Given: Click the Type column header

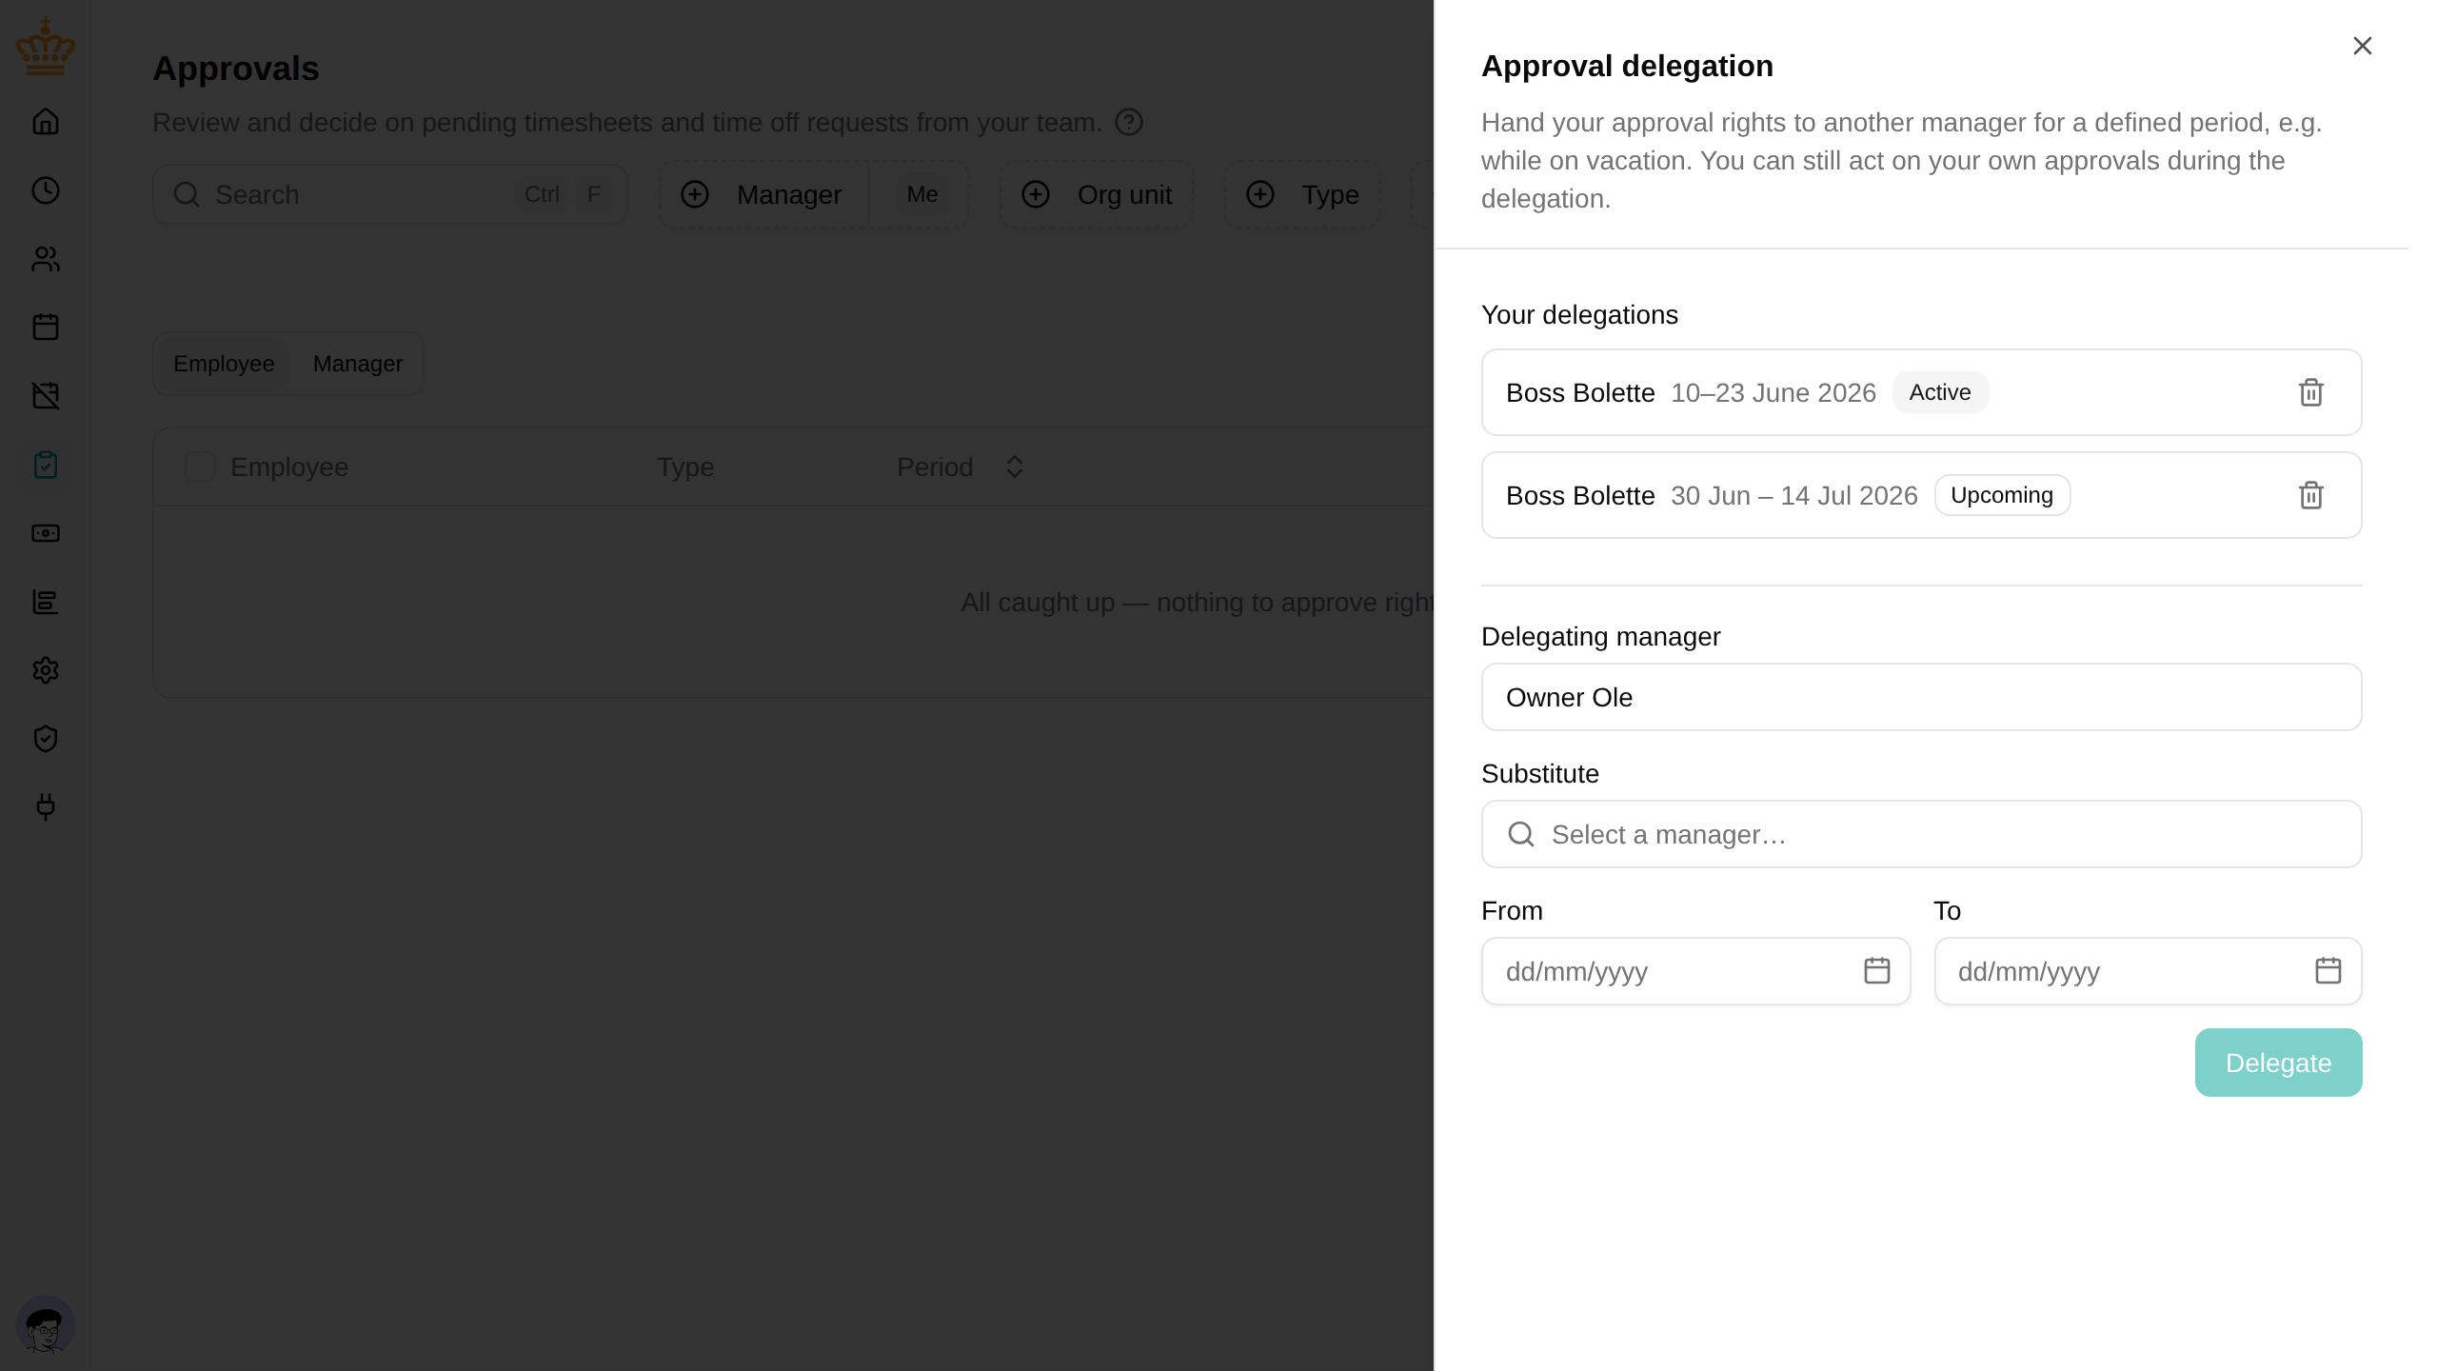Looking at the screenshot, I should pyautogui.click(x=685, y=467).
